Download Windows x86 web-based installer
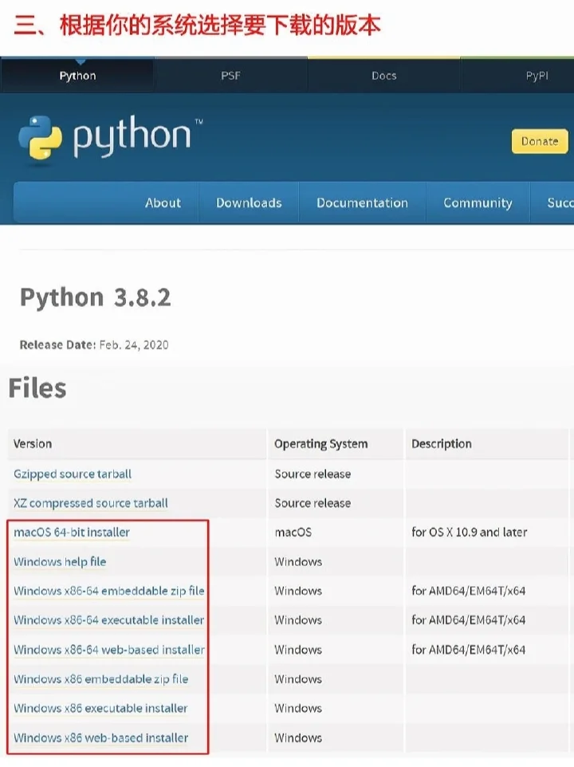This screenshot has height=767, width=574. click(100, 737)
